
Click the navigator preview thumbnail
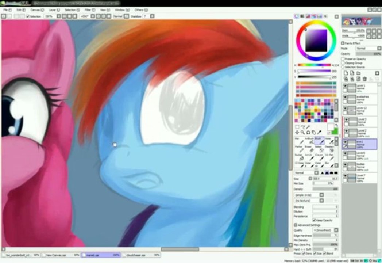(361, 20)
